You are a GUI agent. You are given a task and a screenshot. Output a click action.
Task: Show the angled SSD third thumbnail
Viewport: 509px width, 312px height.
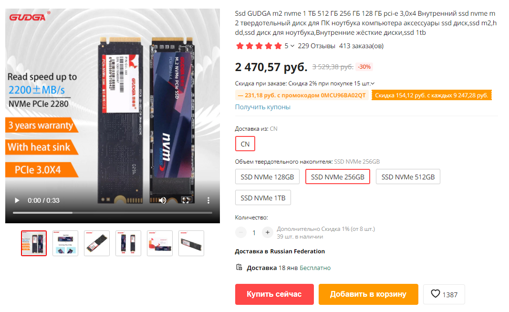pyautogui.click(x=97, y=243)
